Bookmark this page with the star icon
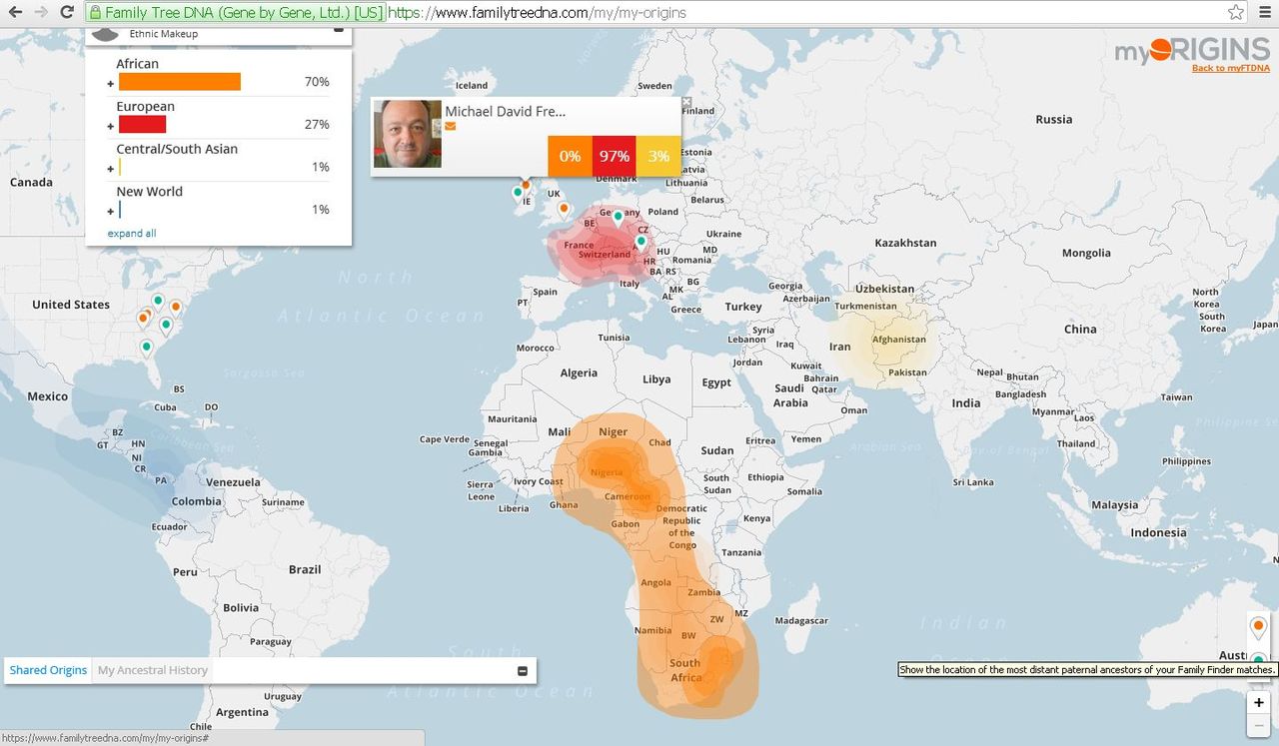 pos(1236,12)
